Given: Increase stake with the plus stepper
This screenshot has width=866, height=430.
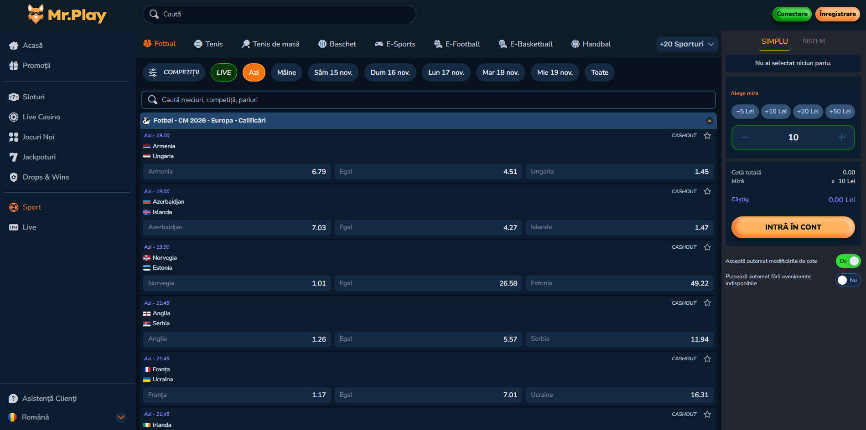Looking at the screenshot, I should click(x=841, y=138).
